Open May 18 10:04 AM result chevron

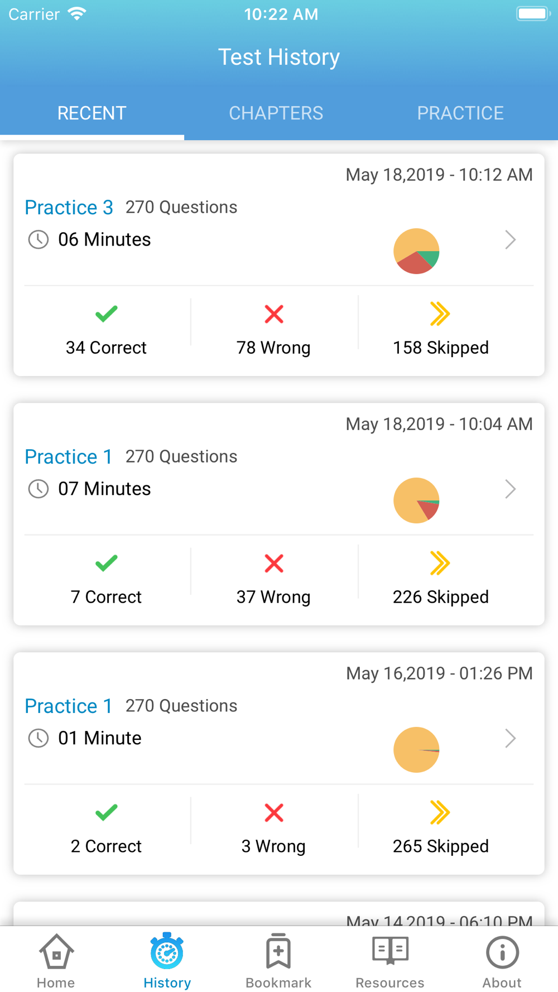(510, 489)
